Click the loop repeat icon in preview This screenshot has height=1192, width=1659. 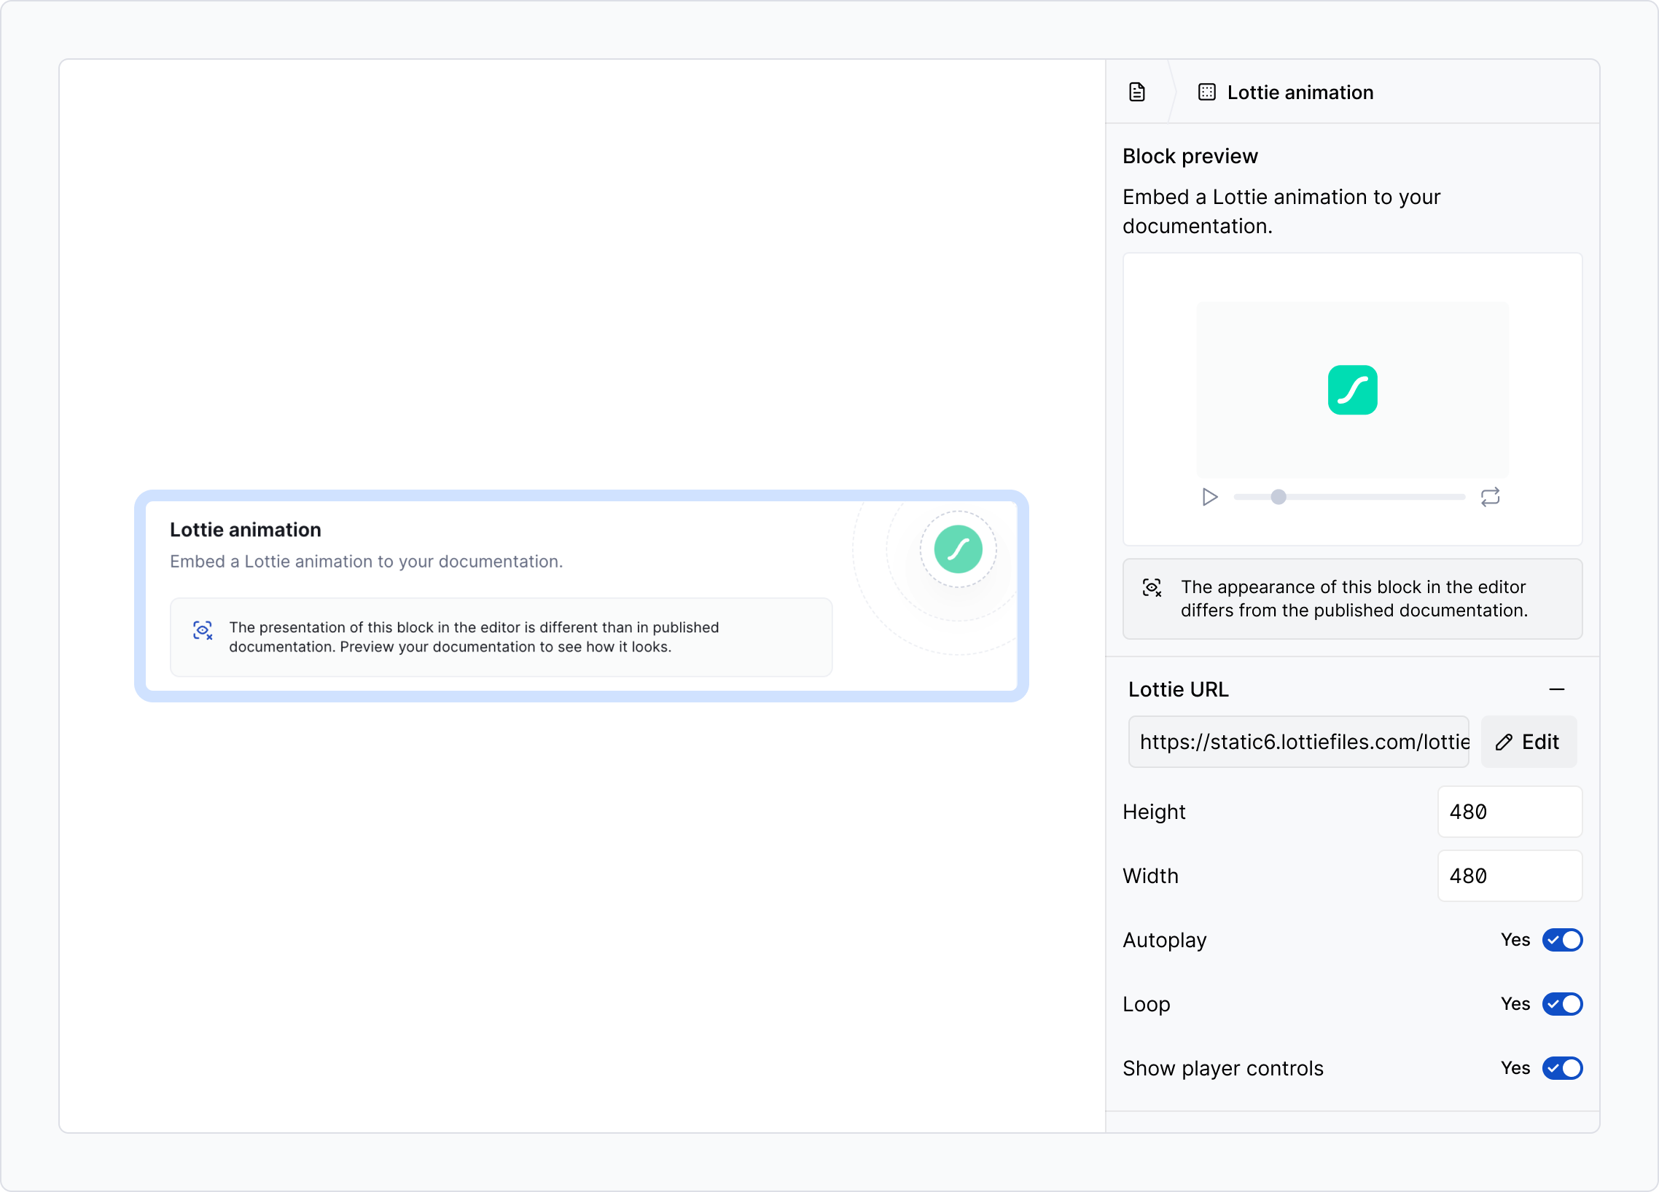[x=1490, y=498]
